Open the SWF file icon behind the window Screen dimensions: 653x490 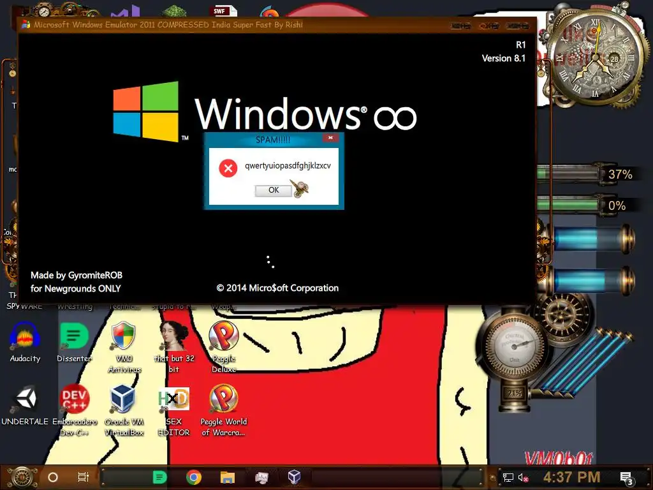[x=224, y=11]
